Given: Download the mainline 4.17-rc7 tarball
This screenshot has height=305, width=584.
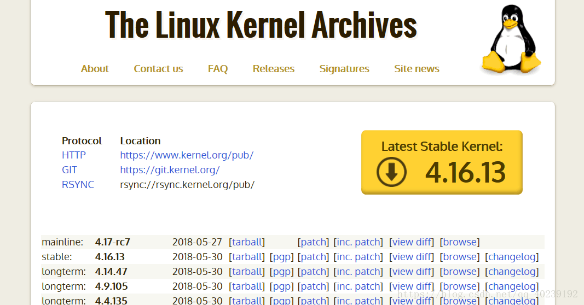Looking at the screenshot, I should click(x=247, y=242).
